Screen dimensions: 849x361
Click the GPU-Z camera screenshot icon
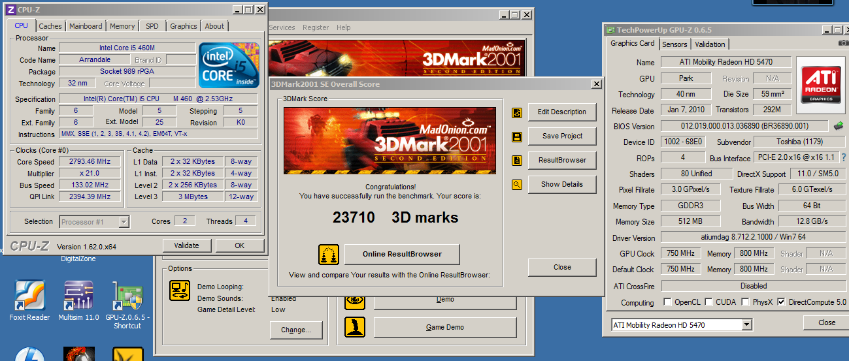[x=843, y=43]
